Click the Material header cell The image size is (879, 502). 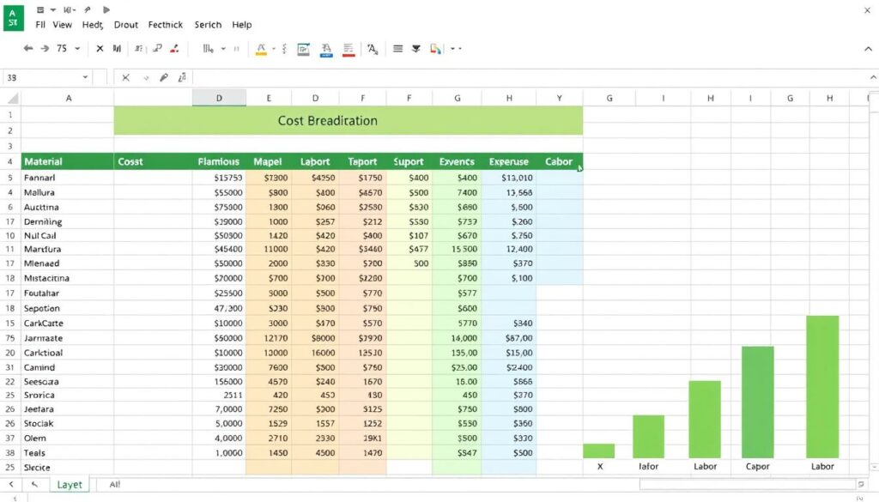[67, 161]
